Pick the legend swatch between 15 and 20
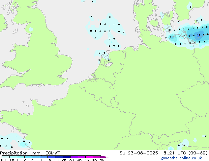Viewport: 209px width, 161px height. coord(51,157)
